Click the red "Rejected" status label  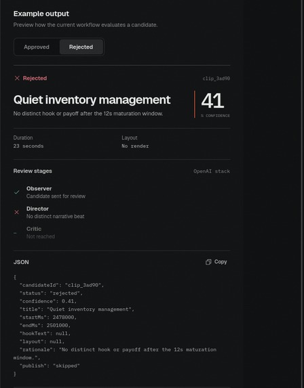point(35,78)
